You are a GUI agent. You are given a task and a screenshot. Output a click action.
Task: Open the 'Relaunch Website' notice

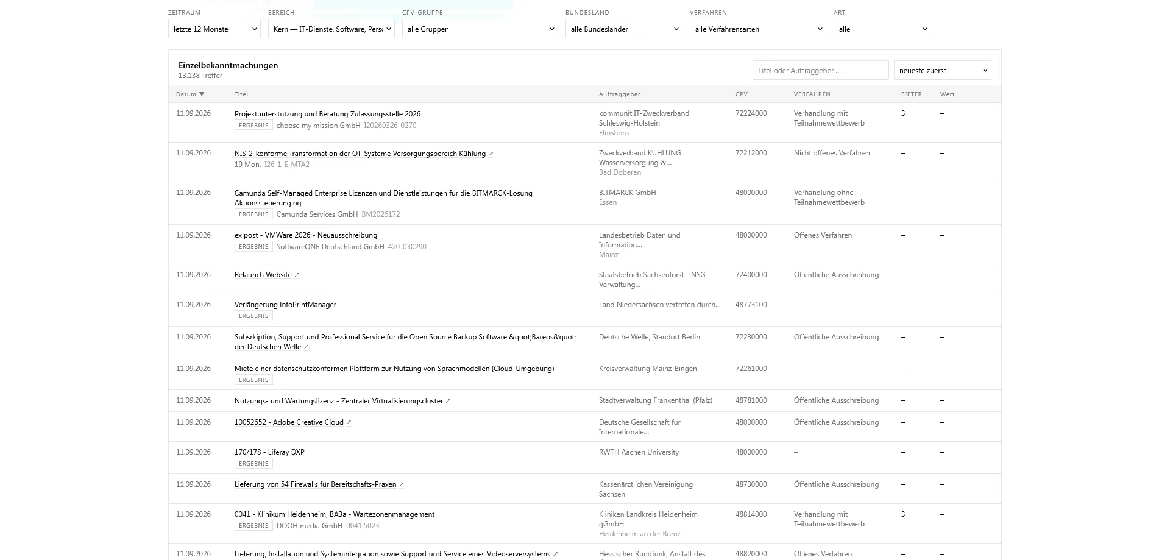tap(263, 275)
